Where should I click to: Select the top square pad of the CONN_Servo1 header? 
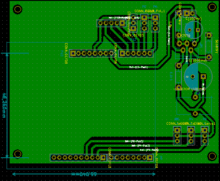pos(205,130)
